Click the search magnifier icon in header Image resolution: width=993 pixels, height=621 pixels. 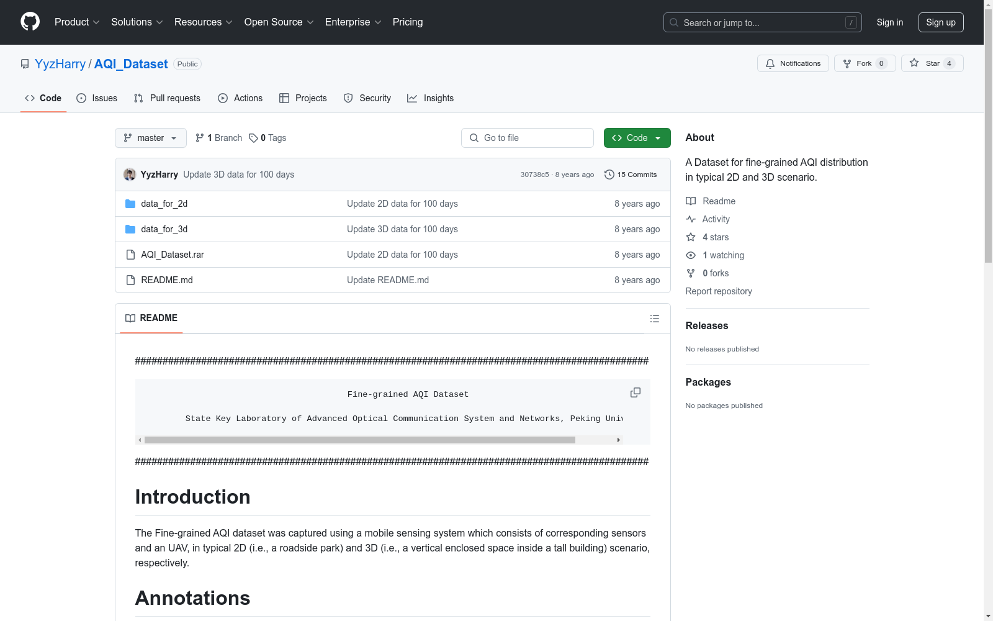674,22
